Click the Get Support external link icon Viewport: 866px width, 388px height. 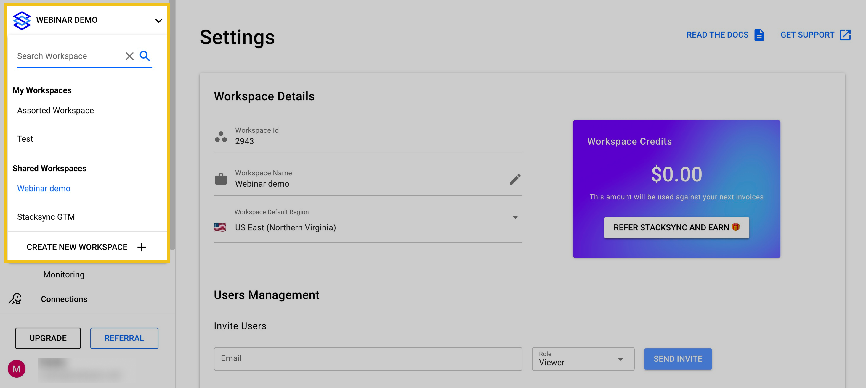(845, 35)
